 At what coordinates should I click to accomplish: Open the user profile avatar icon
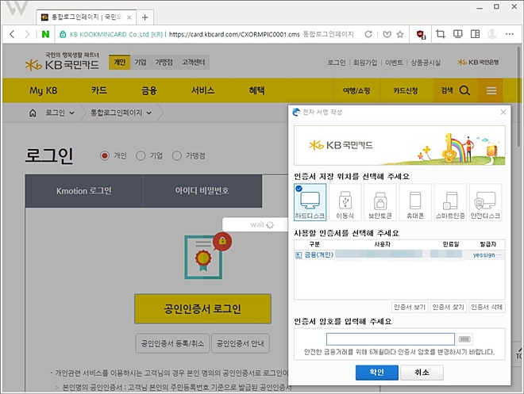492,34
